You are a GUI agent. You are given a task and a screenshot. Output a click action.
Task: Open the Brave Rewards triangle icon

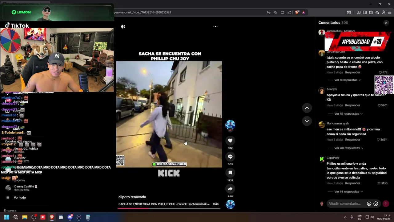[x=304, y=12]
